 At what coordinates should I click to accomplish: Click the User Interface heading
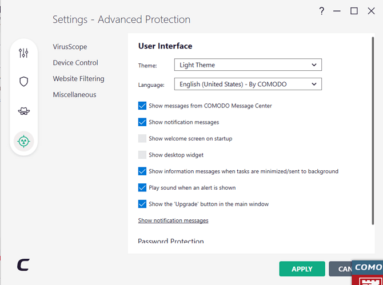pyautogui.click(x=165, y=46)
